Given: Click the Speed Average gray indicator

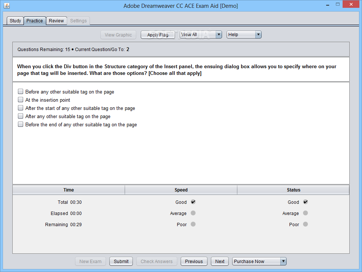Looking at the screenshot, I should 193,213.
